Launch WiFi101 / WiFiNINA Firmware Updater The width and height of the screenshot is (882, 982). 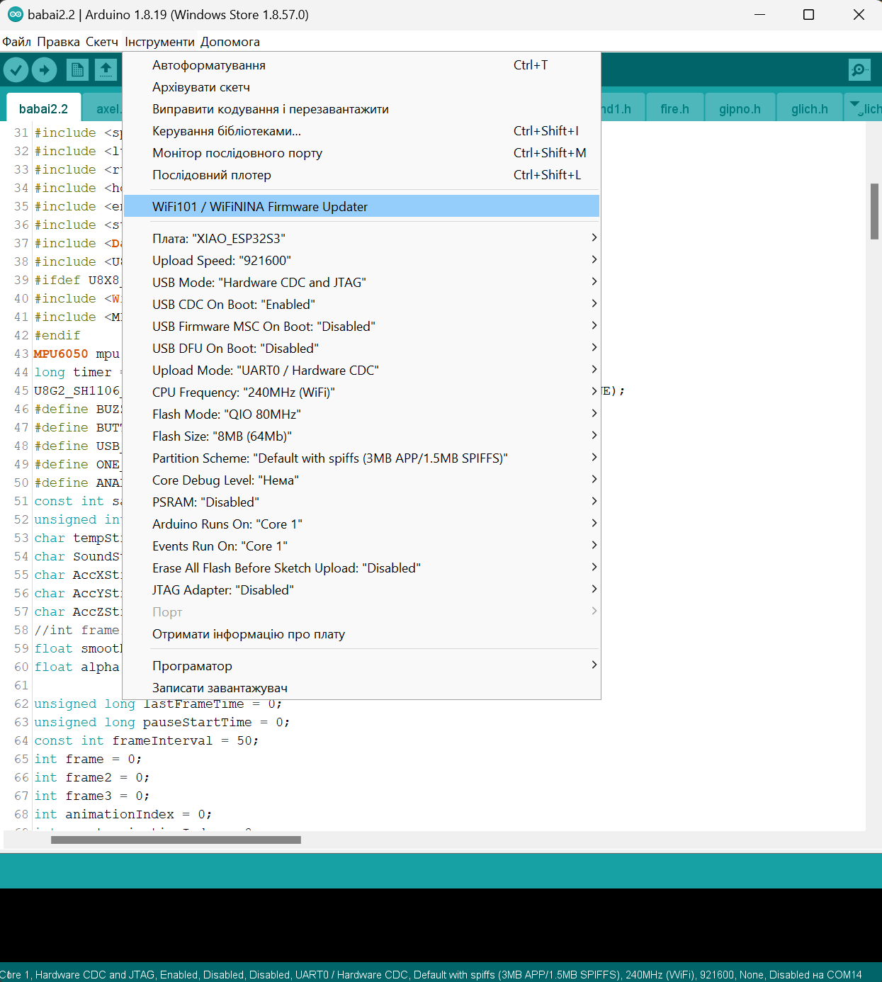pyautogui.click(x=361, y=207)
